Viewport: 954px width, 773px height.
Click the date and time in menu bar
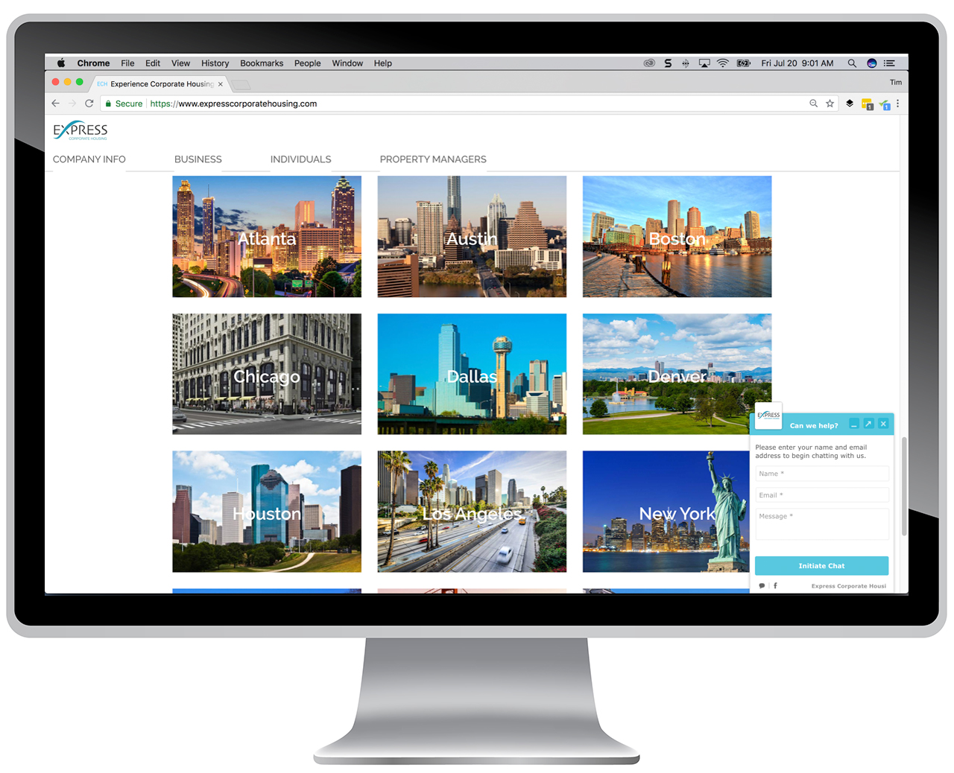[x=797, y=63]
